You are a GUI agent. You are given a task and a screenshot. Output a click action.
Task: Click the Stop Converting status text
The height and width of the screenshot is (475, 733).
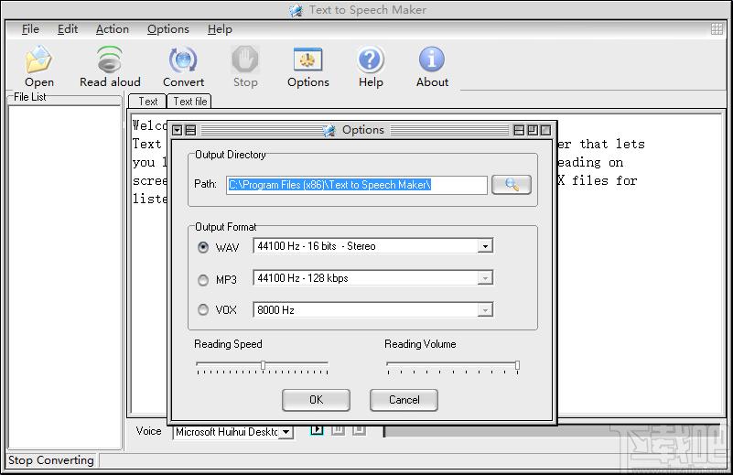51,460
